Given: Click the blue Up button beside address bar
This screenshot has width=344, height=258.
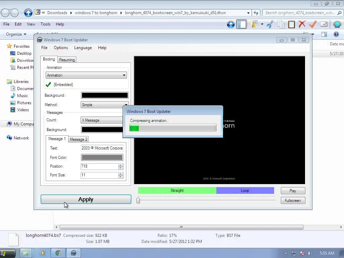Looking at the screenshot, I should tap(28, 13).
